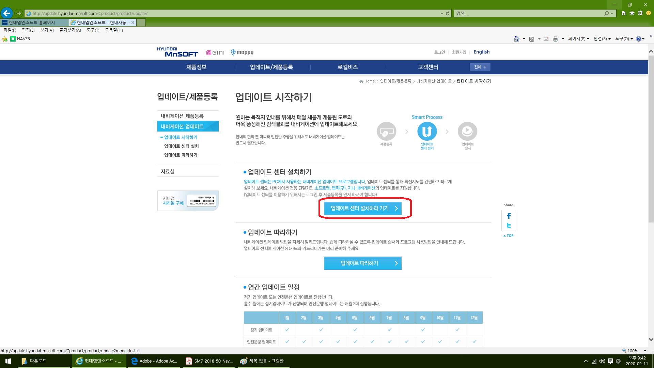
Task: Click 업데이트 센터 설치하러 가기 button
Action: (362, 208)
